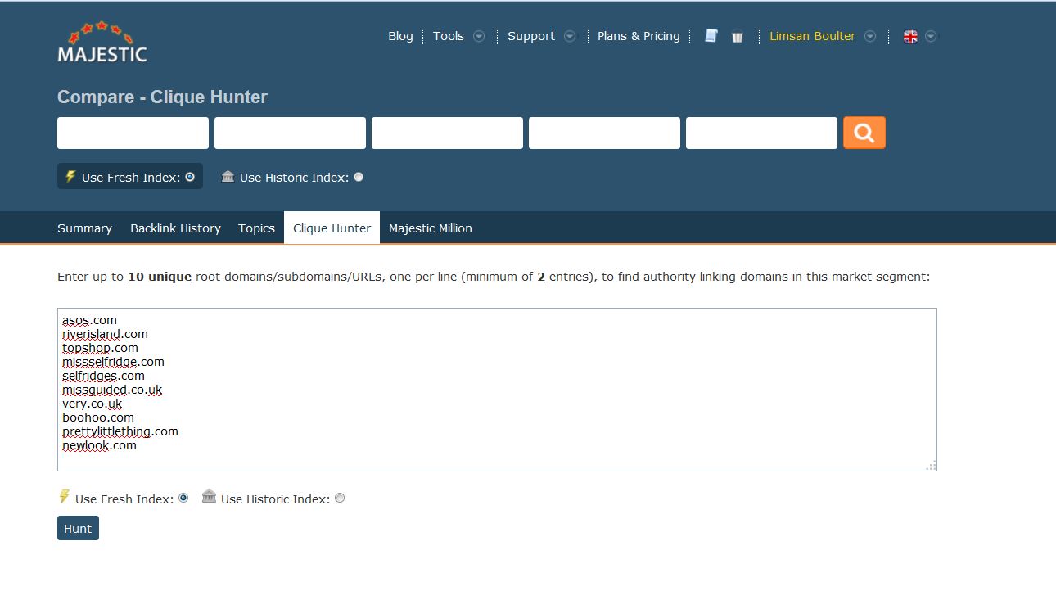The image size is (1056, 591).
Task: Open the Blog link
Action: point(400,36)
